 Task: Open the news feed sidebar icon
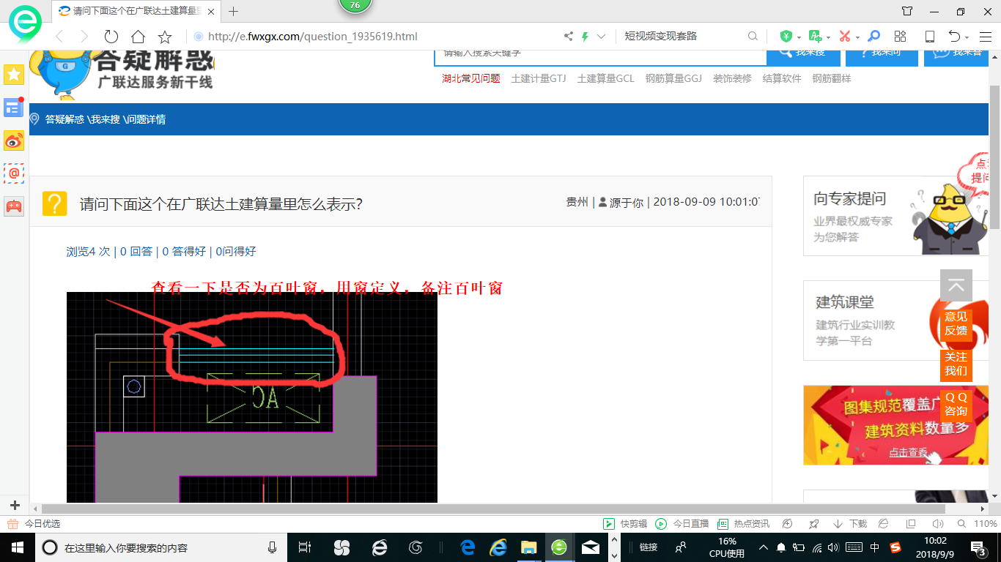pyautogui.click(x=14, y=108)
